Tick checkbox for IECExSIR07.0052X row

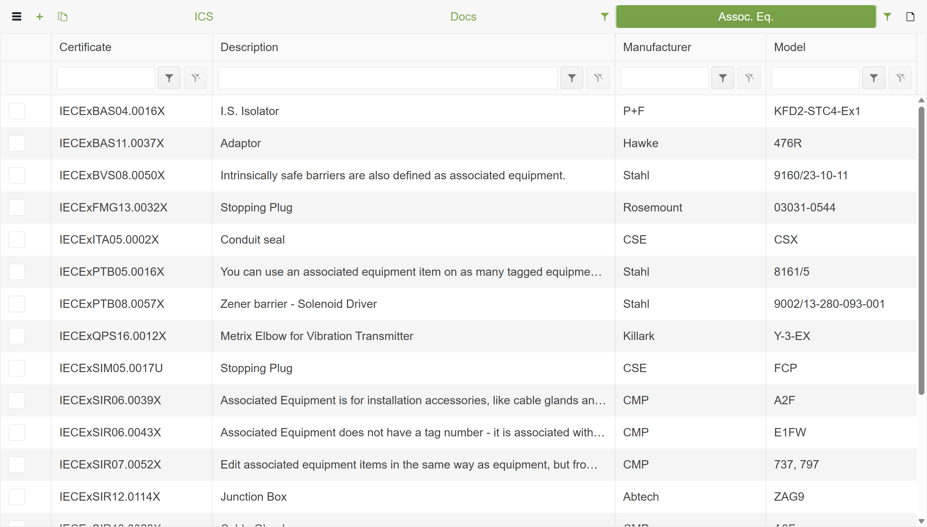(17, 465)
